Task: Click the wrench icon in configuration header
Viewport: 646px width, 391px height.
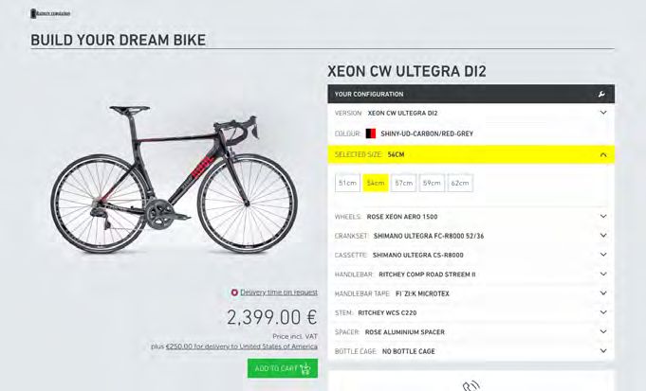Action: (x=601, y=94)
